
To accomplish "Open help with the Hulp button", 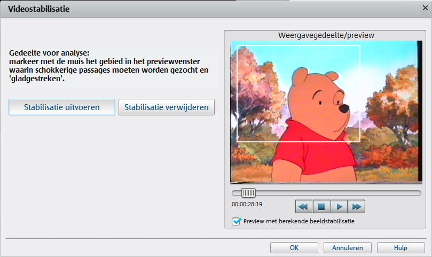I will pos(400,247).
